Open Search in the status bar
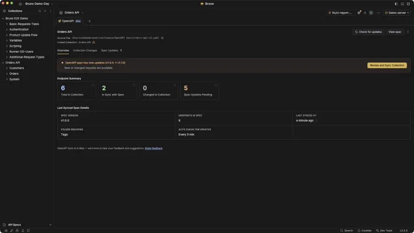Screen dimensions: 414x233 [346, 231]
